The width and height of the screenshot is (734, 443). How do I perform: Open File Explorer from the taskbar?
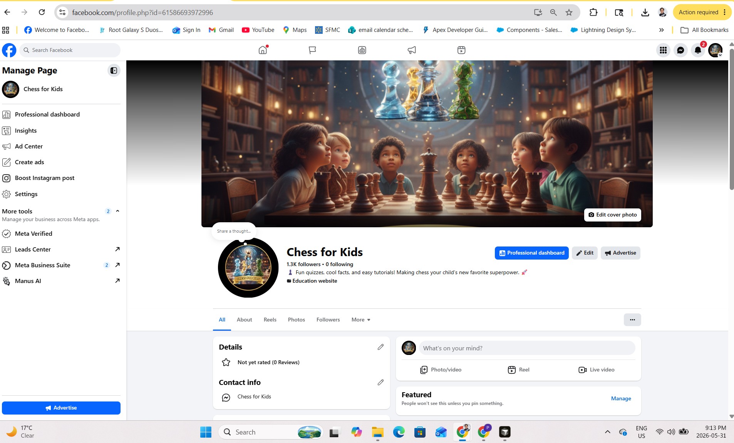pyautogui.click(x=377, y=432)
